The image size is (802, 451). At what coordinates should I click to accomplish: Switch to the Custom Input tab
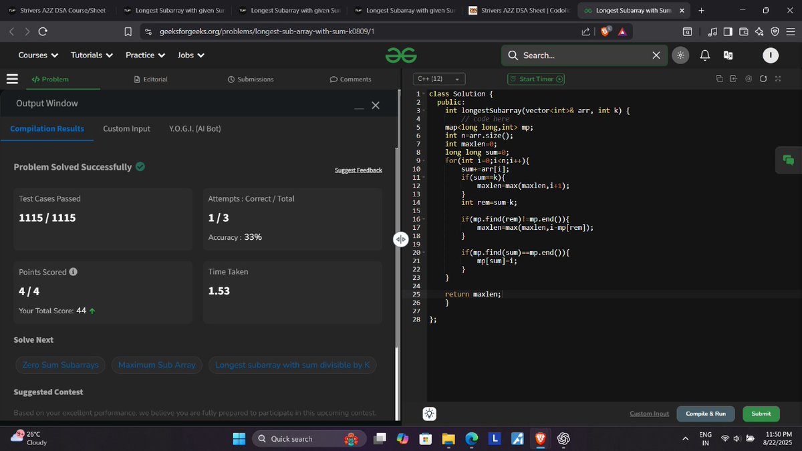[126, 128]
